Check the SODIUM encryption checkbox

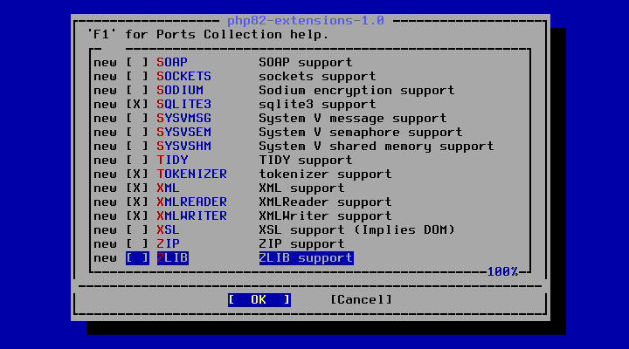(137, 91)
